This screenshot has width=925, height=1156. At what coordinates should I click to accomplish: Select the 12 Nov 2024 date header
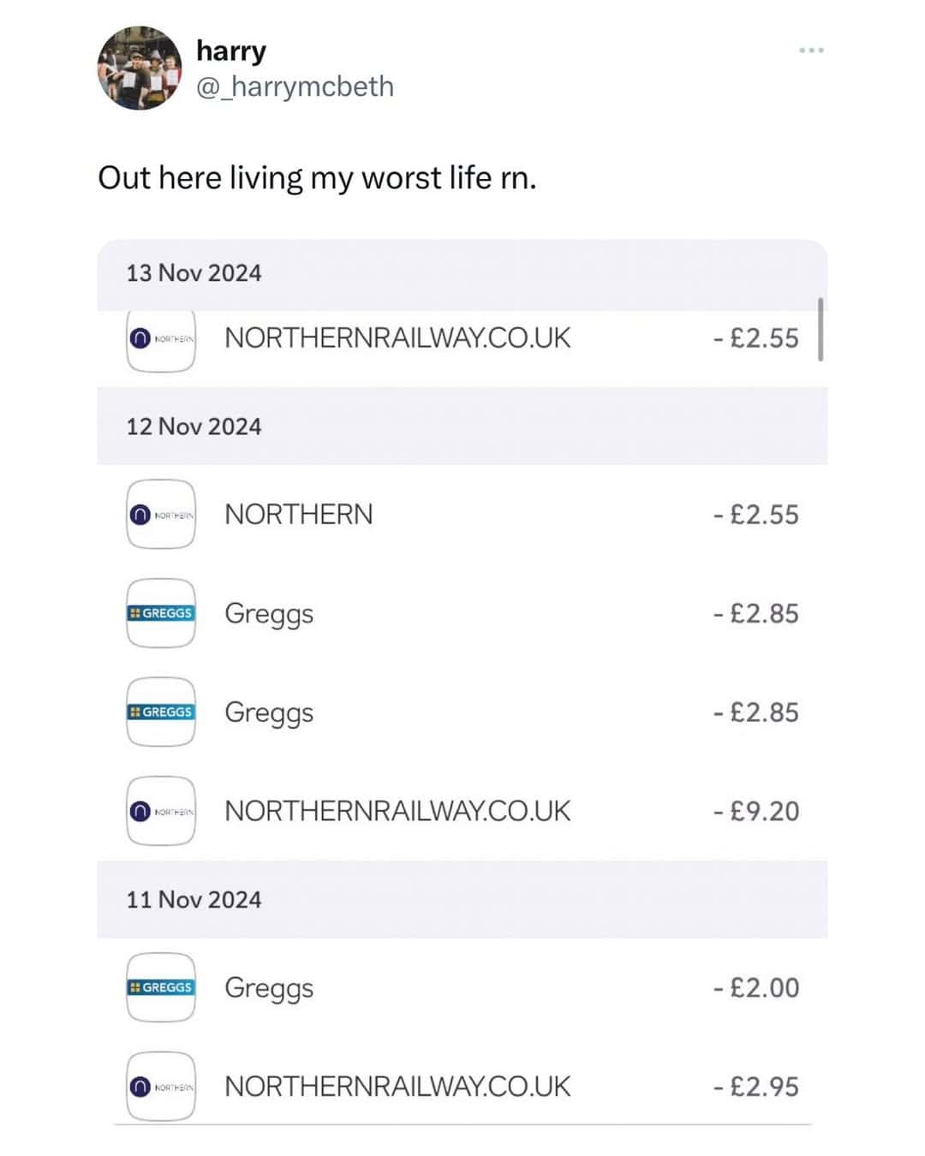point(194,426)
